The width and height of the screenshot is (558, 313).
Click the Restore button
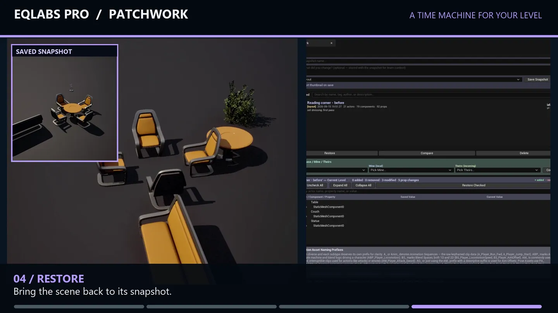point(329,153)
